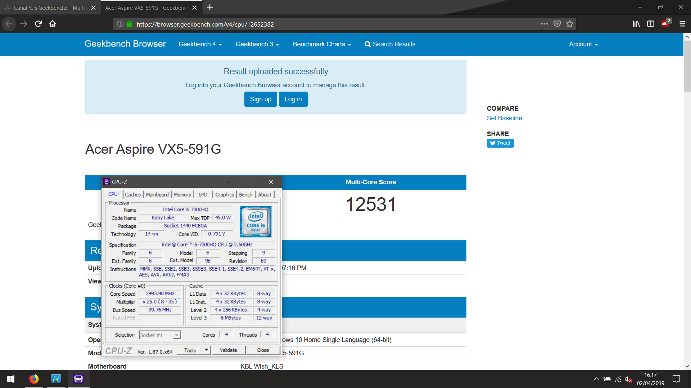691x388 pixels.
Task: Show hidden system tray icons
Action: click(x=596, y=379)
